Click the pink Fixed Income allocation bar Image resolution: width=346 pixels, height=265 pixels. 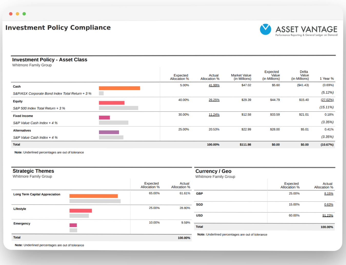(104, 118)
